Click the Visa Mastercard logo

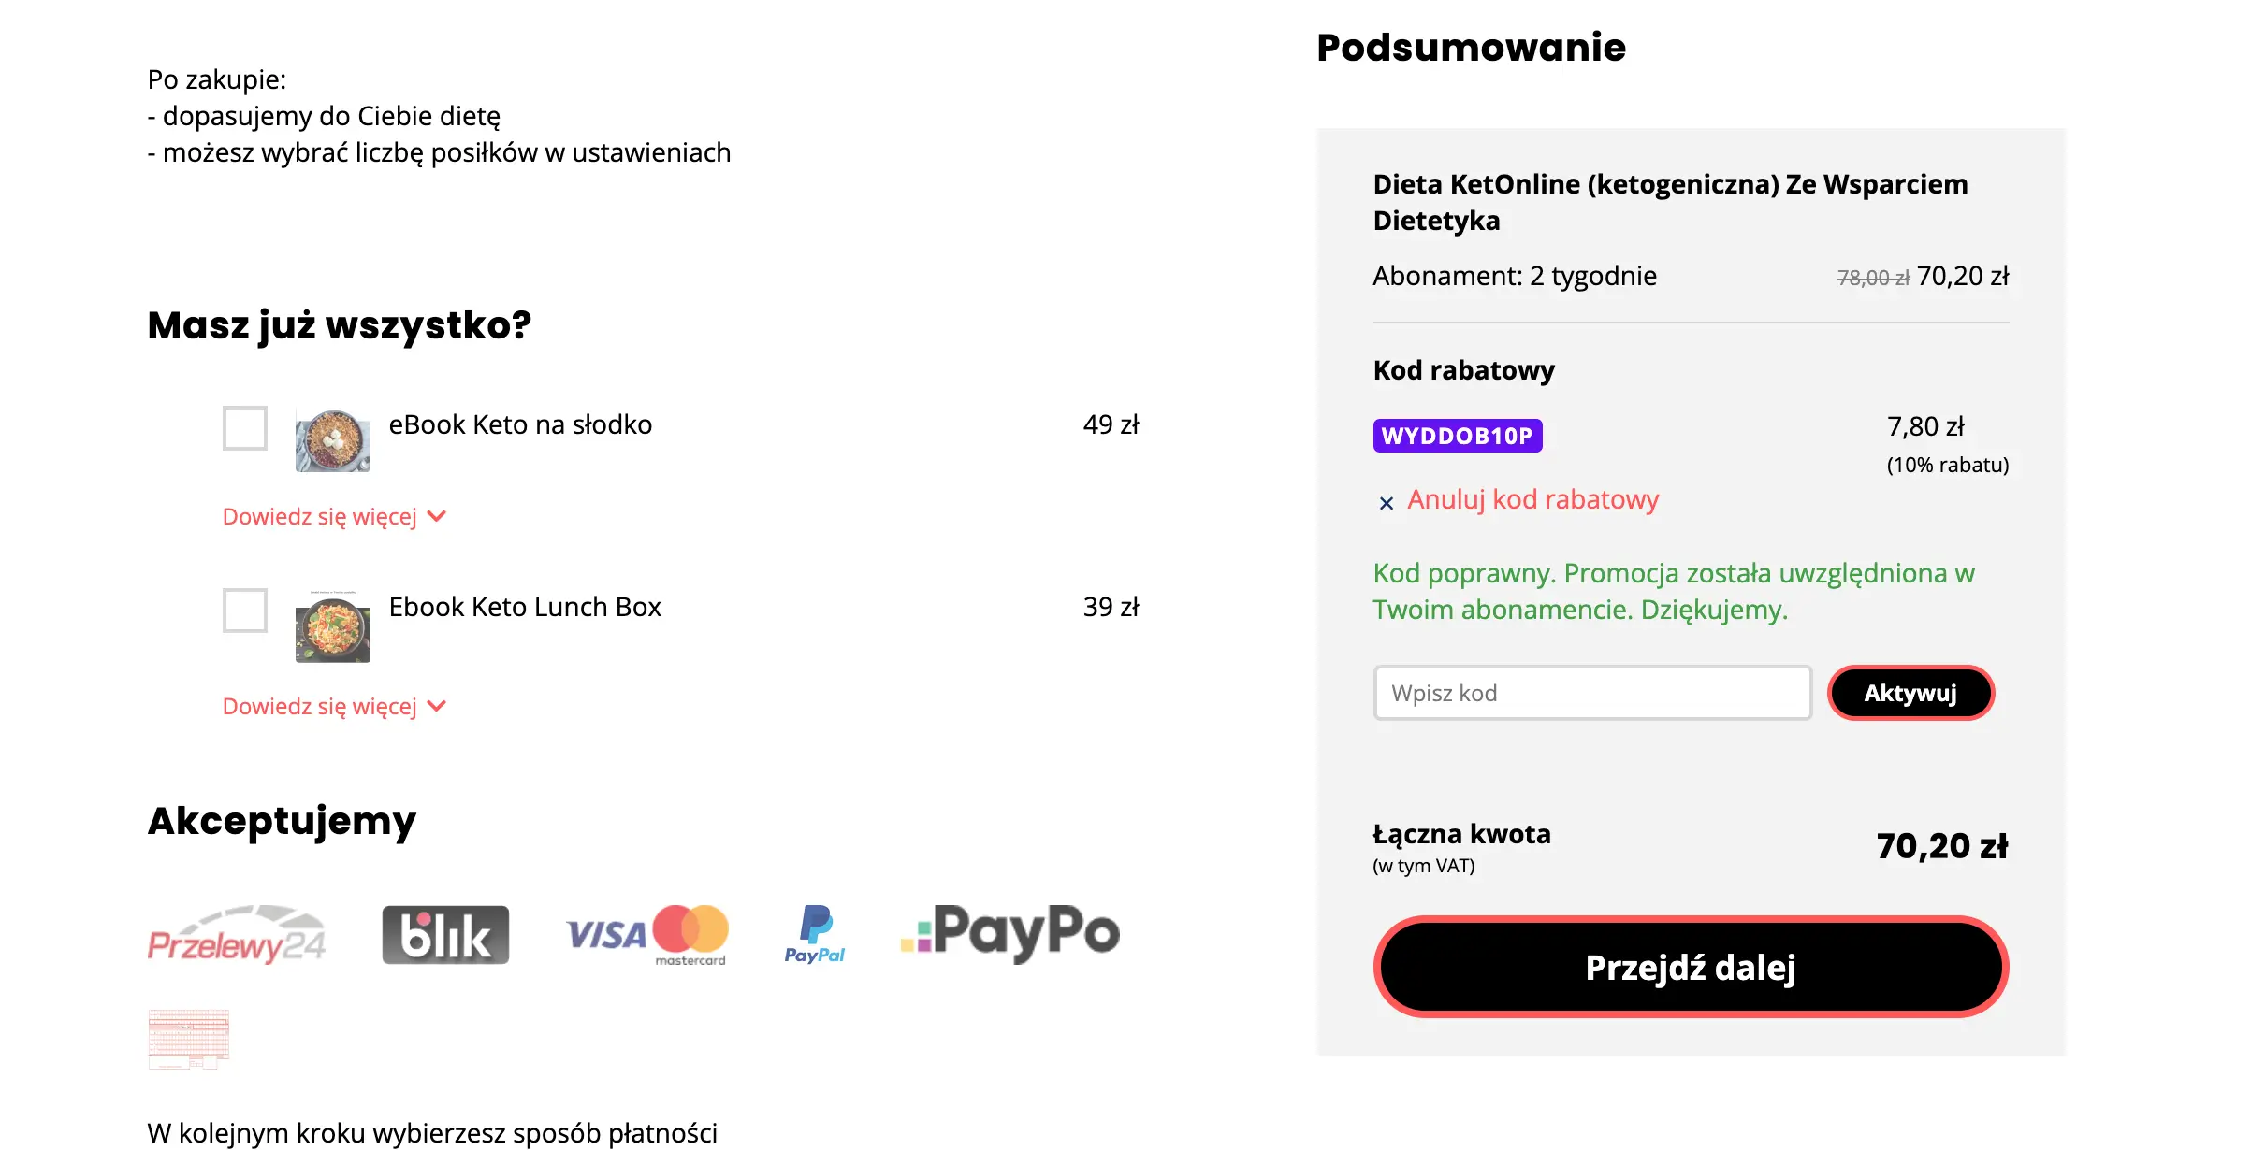(x=646, y=934)
